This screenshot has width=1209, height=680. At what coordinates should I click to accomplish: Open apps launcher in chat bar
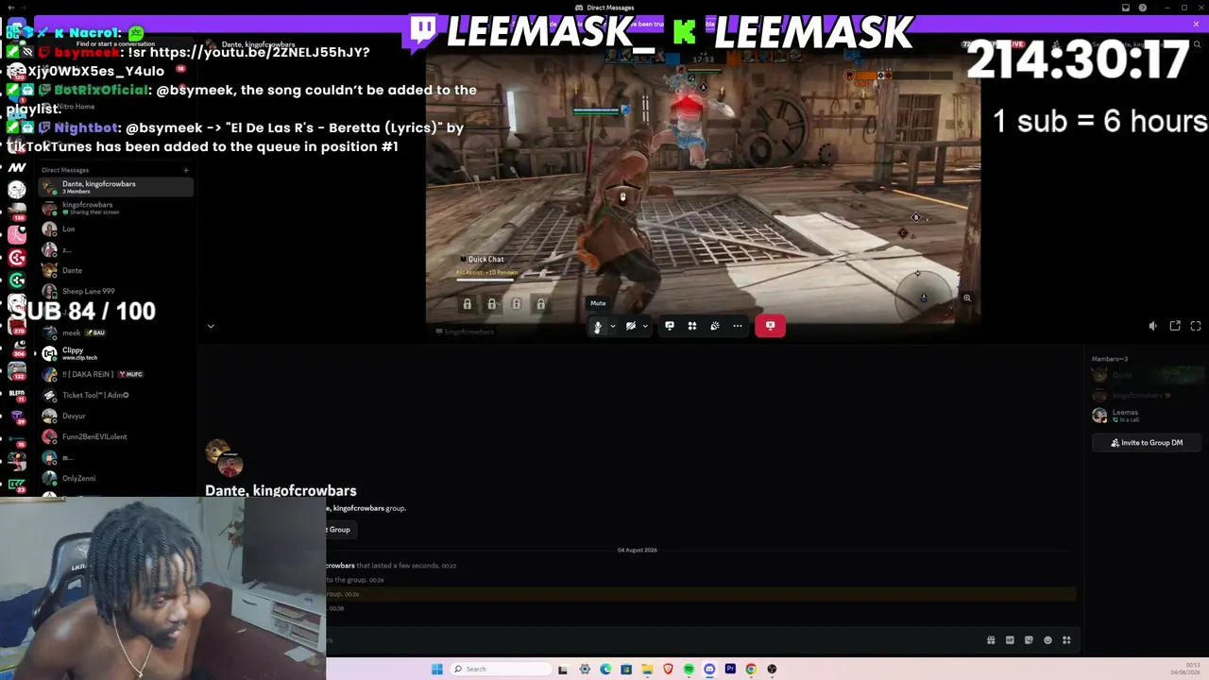pos(1066,640)
